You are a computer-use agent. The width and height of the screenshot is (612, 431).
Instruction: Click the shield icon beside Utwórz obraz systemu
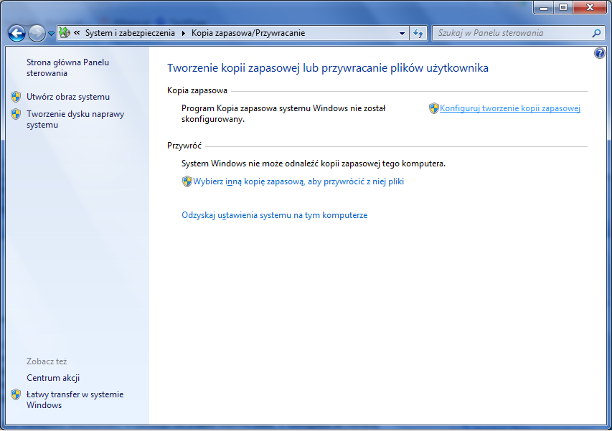(16, 97)
